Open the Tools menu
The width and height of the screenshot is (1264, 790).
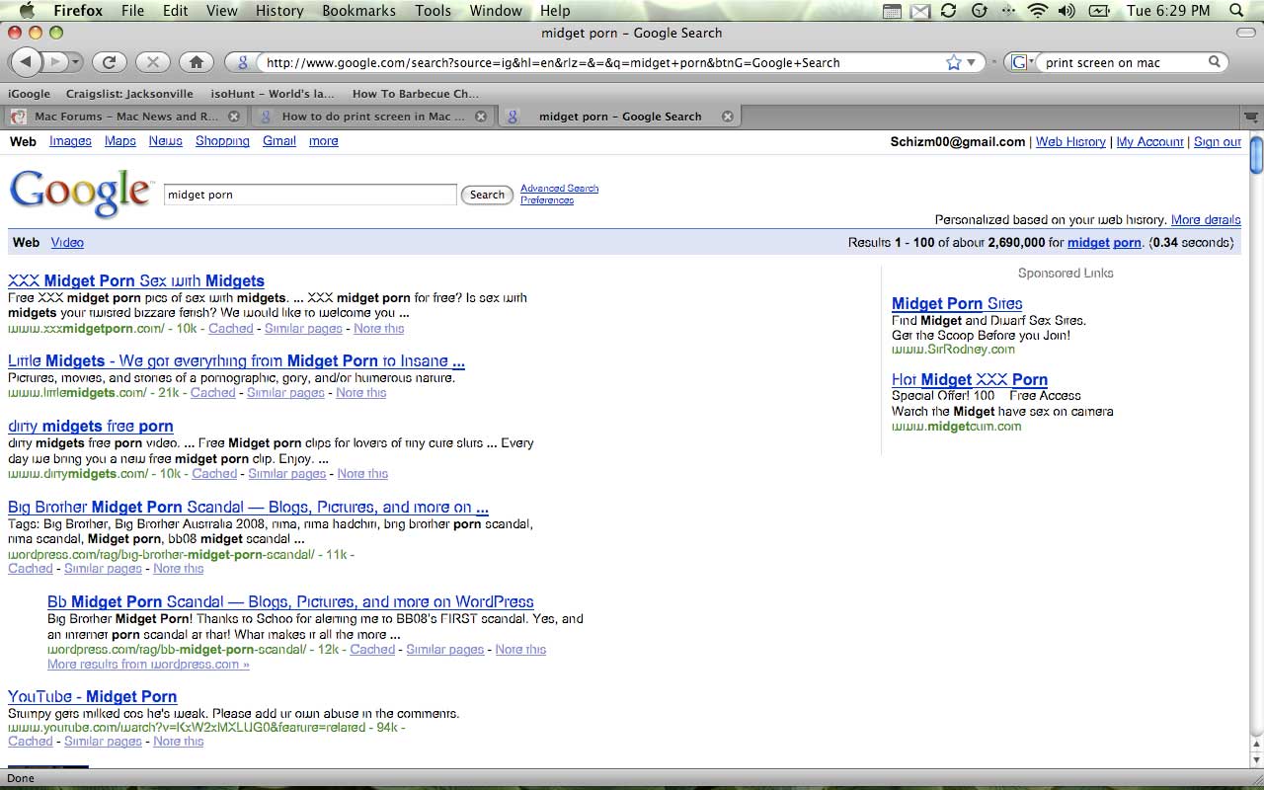tap(433, 11)
